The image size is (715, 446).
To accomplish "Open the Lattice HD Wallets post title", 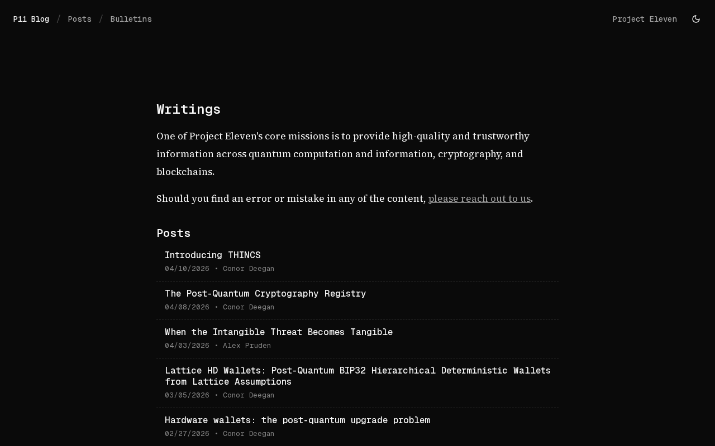I will coord(357,376).
